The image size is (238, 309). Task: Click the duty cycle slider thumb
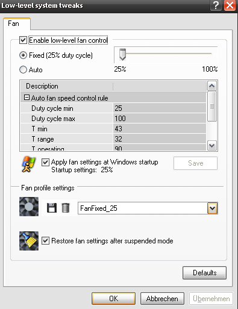(x=122, y=54)
